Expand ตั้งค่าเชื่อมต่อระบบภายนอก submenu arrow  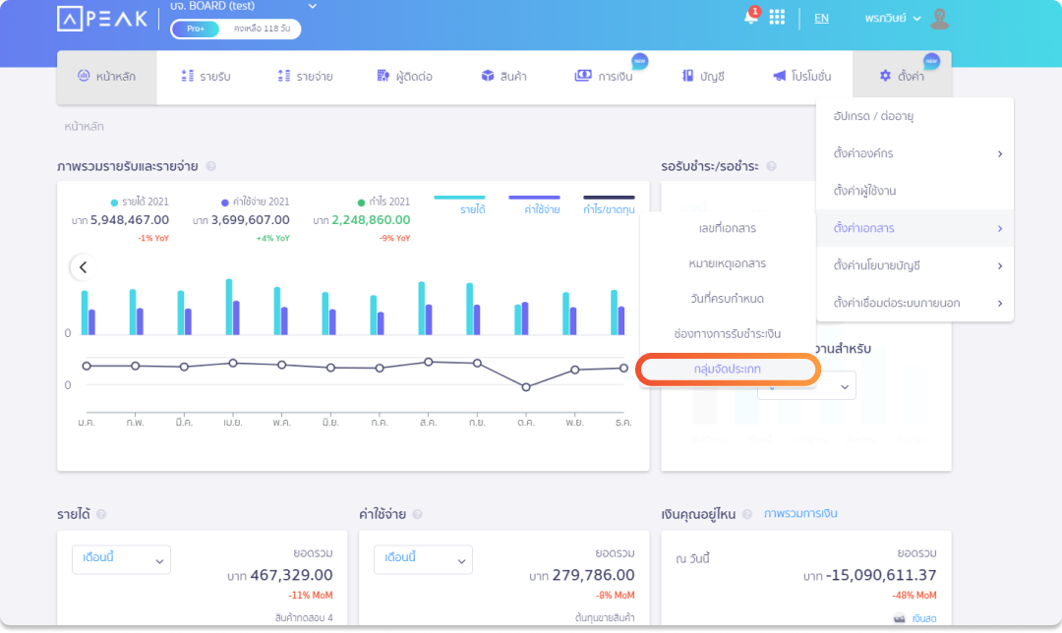point(1000,303)
